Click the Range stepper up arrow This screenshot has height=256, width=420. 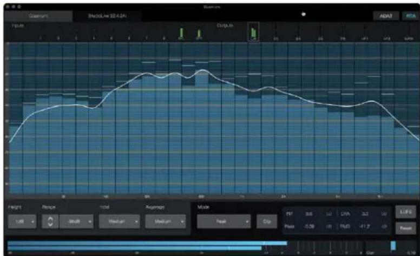click(50, 219)
